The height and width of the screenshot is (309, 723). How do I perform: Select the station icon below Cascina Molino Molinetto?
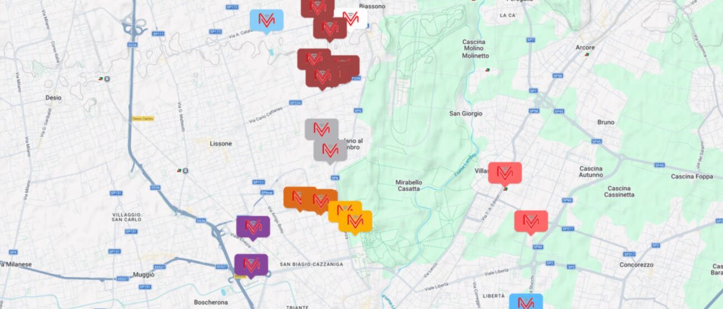click(488, 70)
